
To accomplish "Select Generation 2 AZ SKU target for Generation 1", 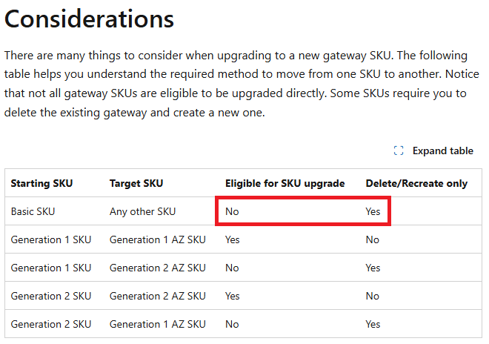I will (x=157, y=268).
